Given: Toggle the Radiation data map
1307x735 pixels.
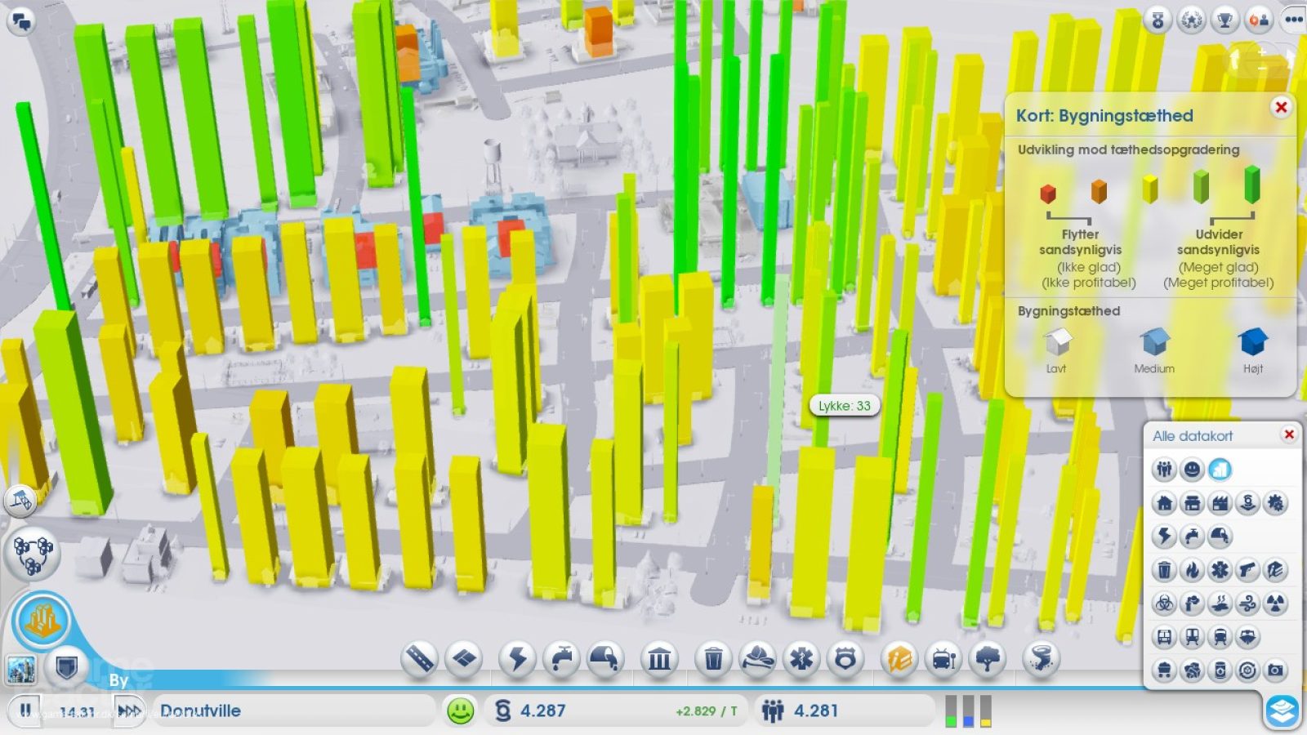Looking at the screenshot, I should click(1275, 604).
